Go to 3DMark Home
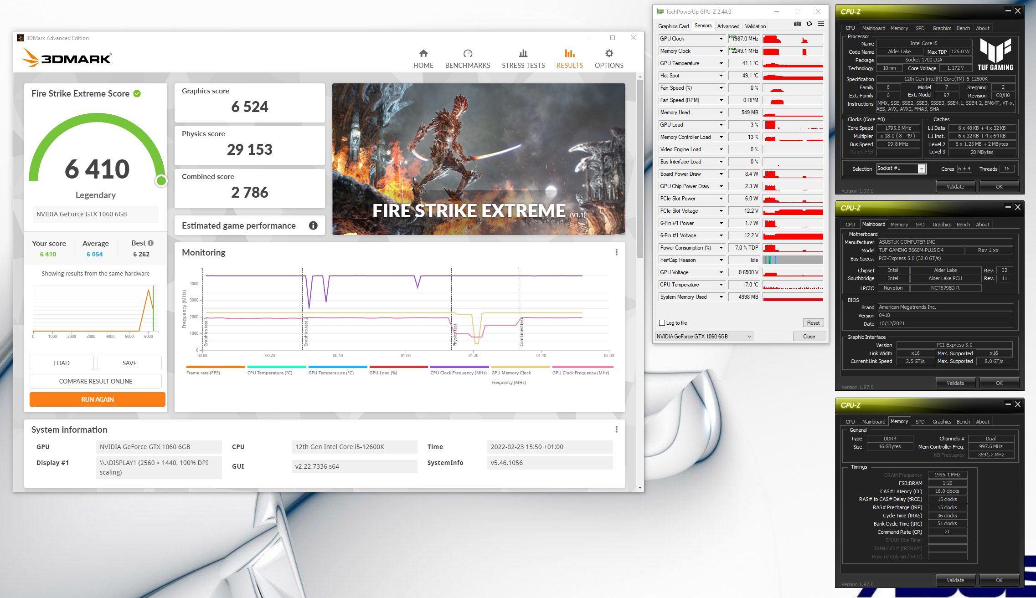Viewport: 1036px width, 598px height. tap(423, 59)
